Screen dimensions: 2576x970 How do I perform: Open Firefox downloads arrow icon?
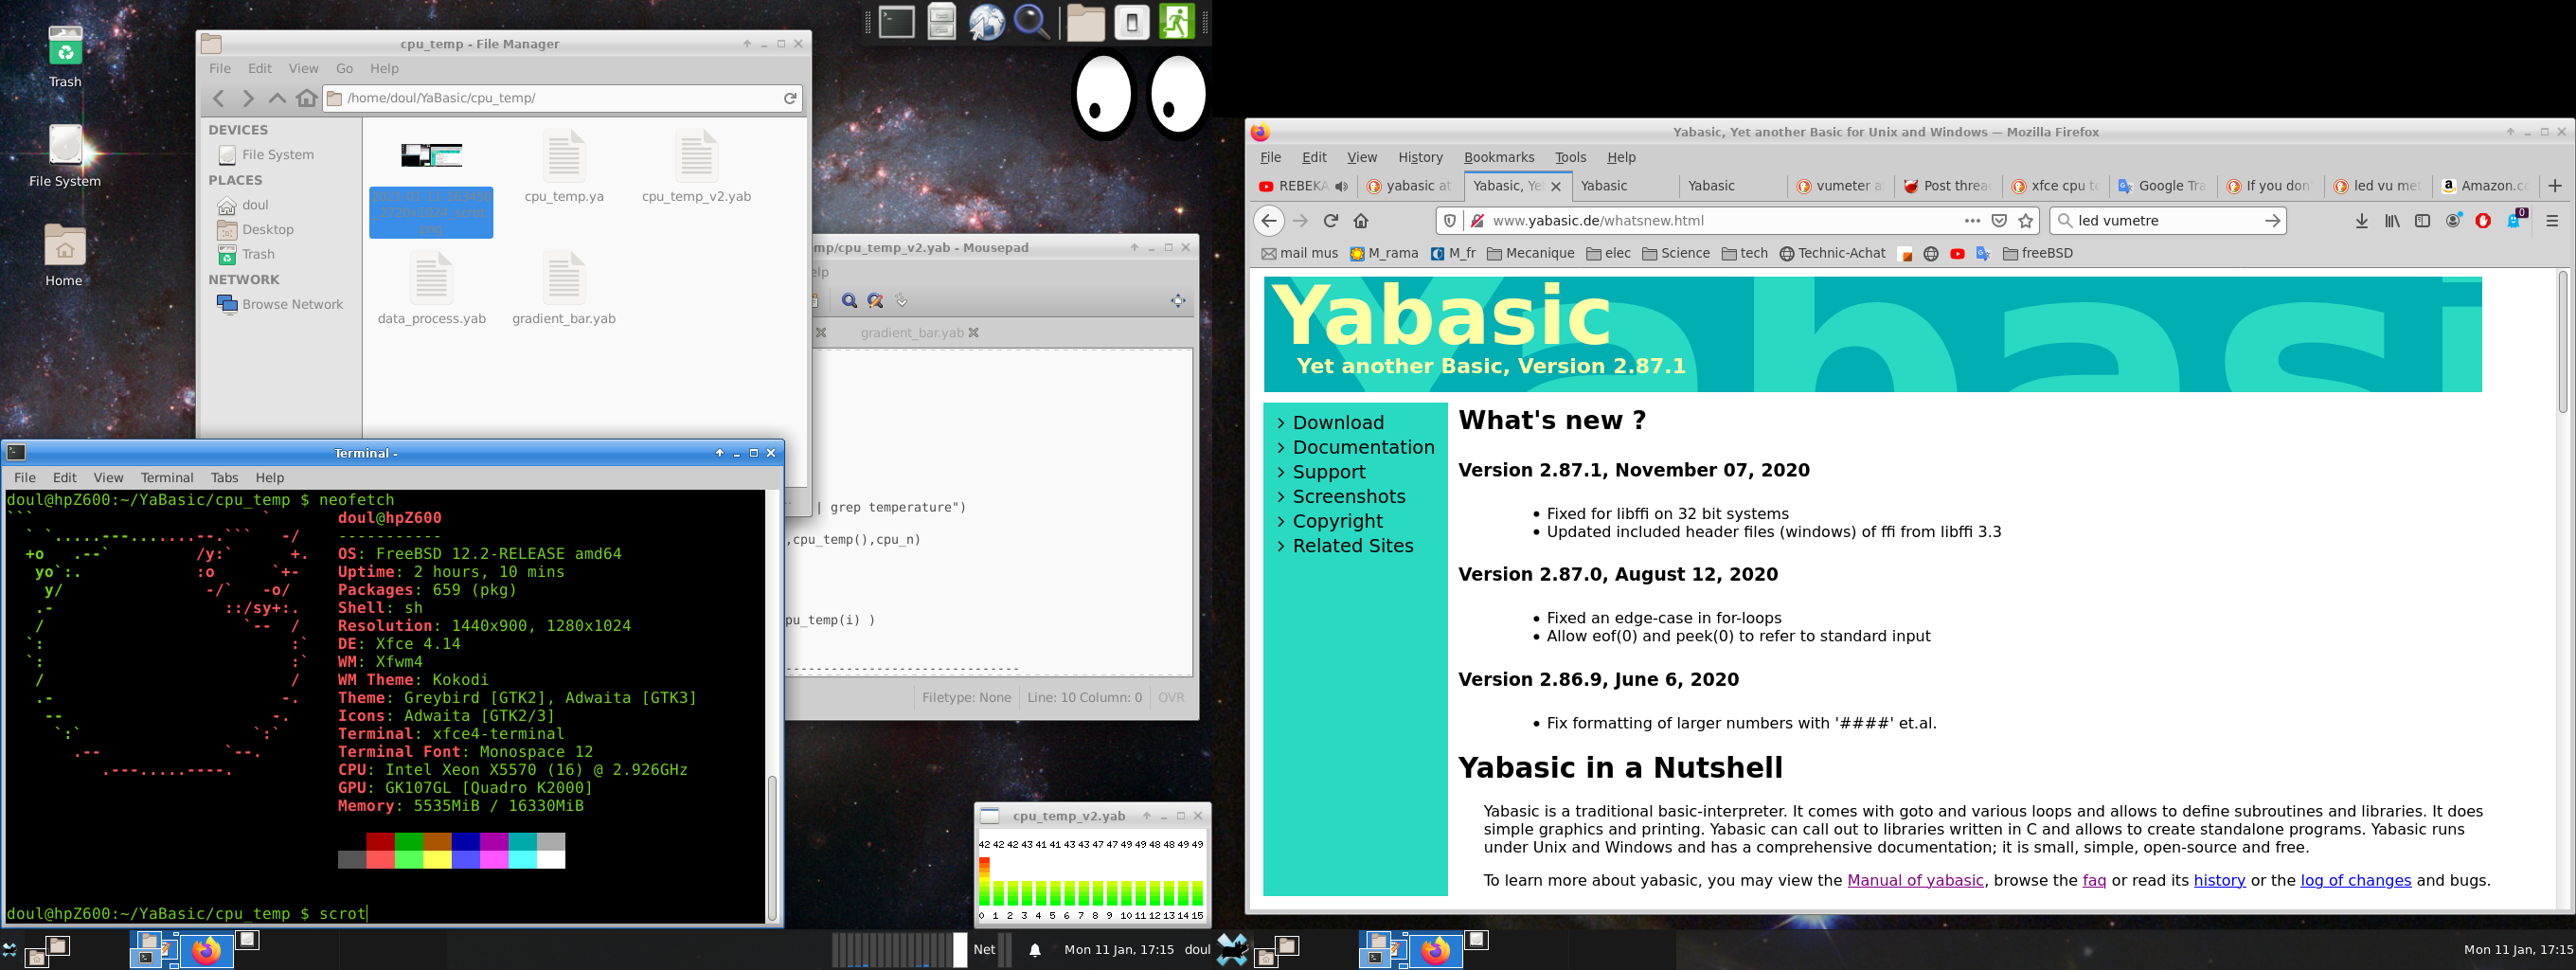pyautogui.click(x=2361, y=221)
